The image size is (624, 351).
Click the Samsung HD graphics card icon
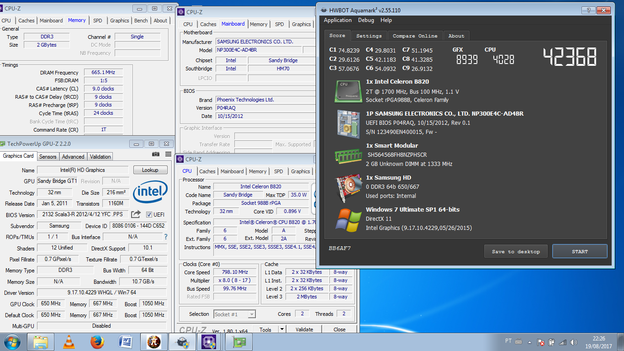click(349, 187)
